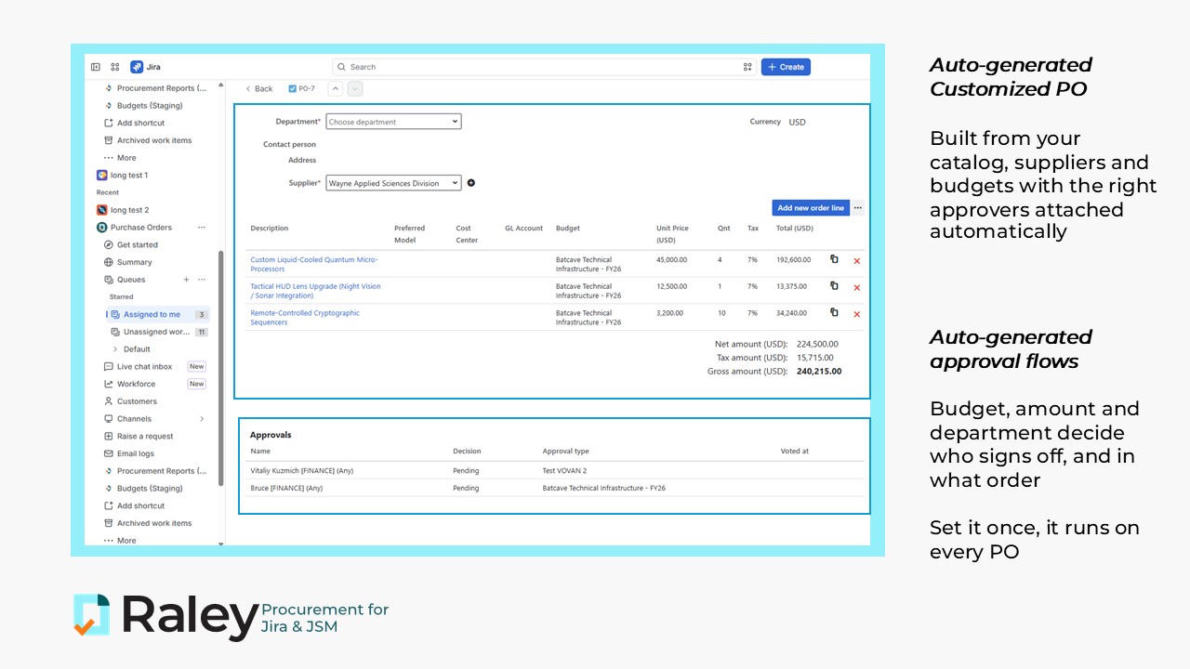Open the ellipsis menu in the Queues row

[x=202, y=280]
